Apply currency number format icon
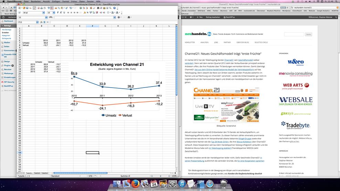Screen dimensions: 340x191 pyautogui.click(x=85, y=13)
